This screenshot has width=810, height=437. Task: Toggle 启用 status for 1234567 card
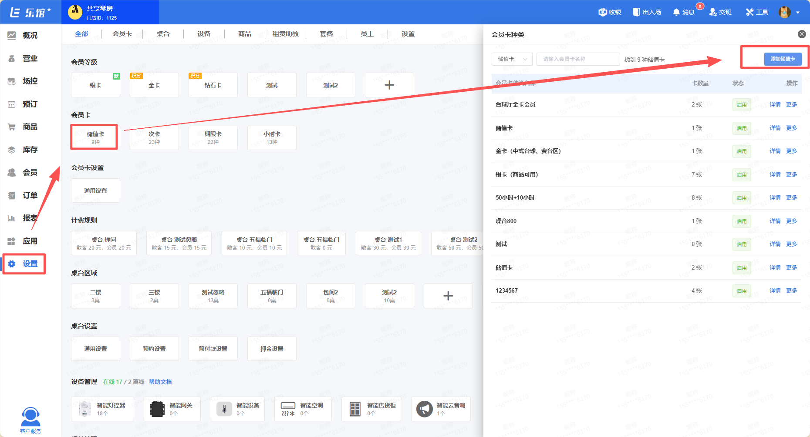pos(741,291)
